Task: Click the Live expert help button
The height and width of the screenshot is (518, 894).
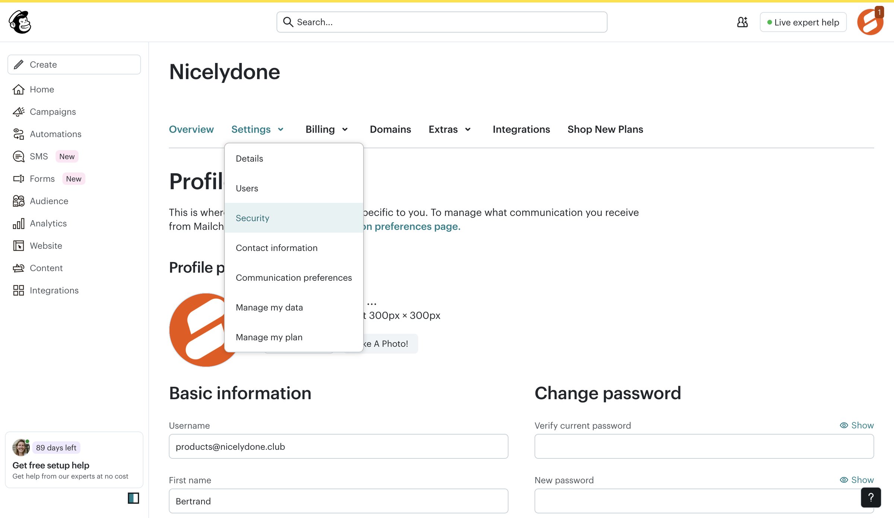Action: tap(803, 22)
